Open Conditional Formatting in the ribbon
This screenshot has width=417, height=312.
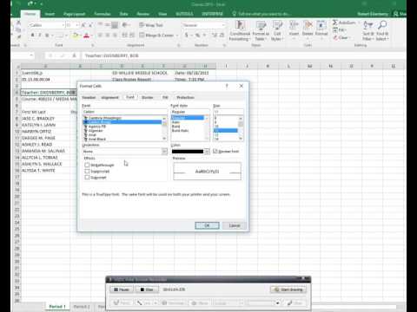click(240, 30)
